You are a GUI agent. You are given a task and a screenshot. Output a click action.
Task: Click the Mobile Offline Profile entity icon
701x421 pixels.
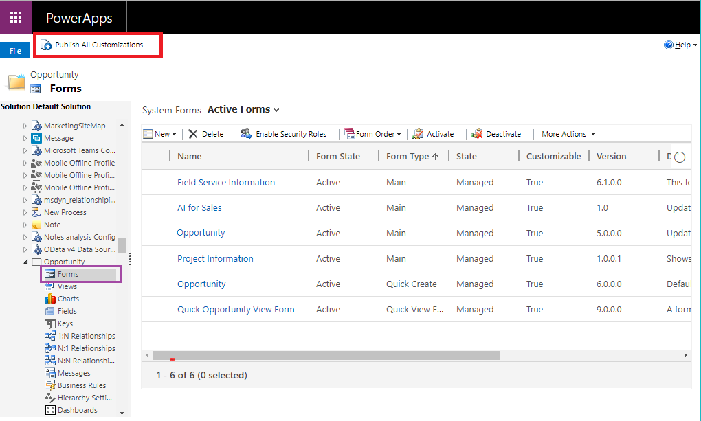(x=36, y=163)
